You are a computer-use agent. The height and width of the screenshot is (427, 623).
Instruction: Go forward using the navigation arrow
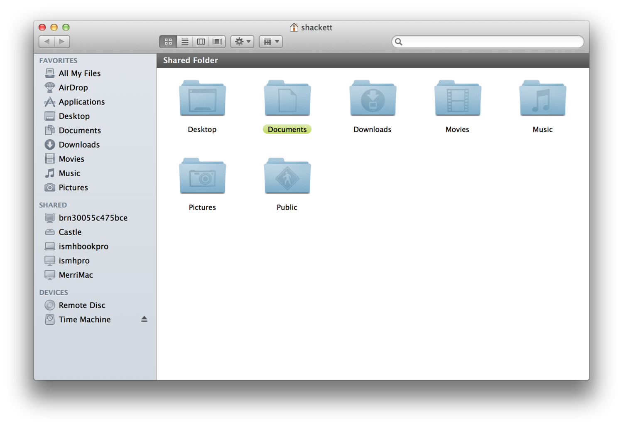pos(61,42)
